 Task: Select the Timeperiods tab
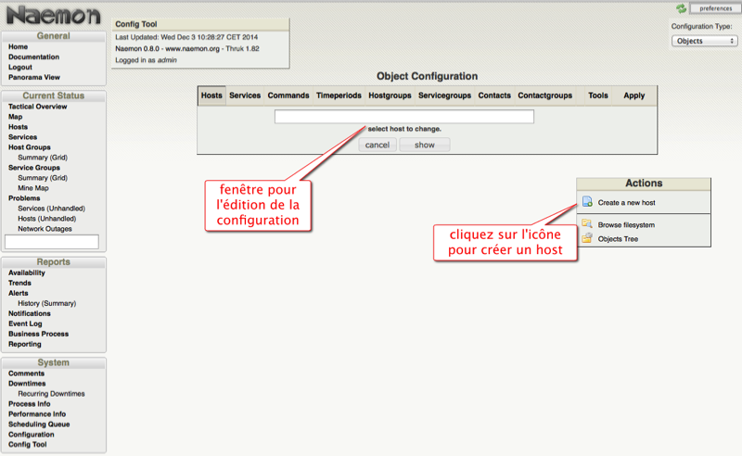click(339, 95)
